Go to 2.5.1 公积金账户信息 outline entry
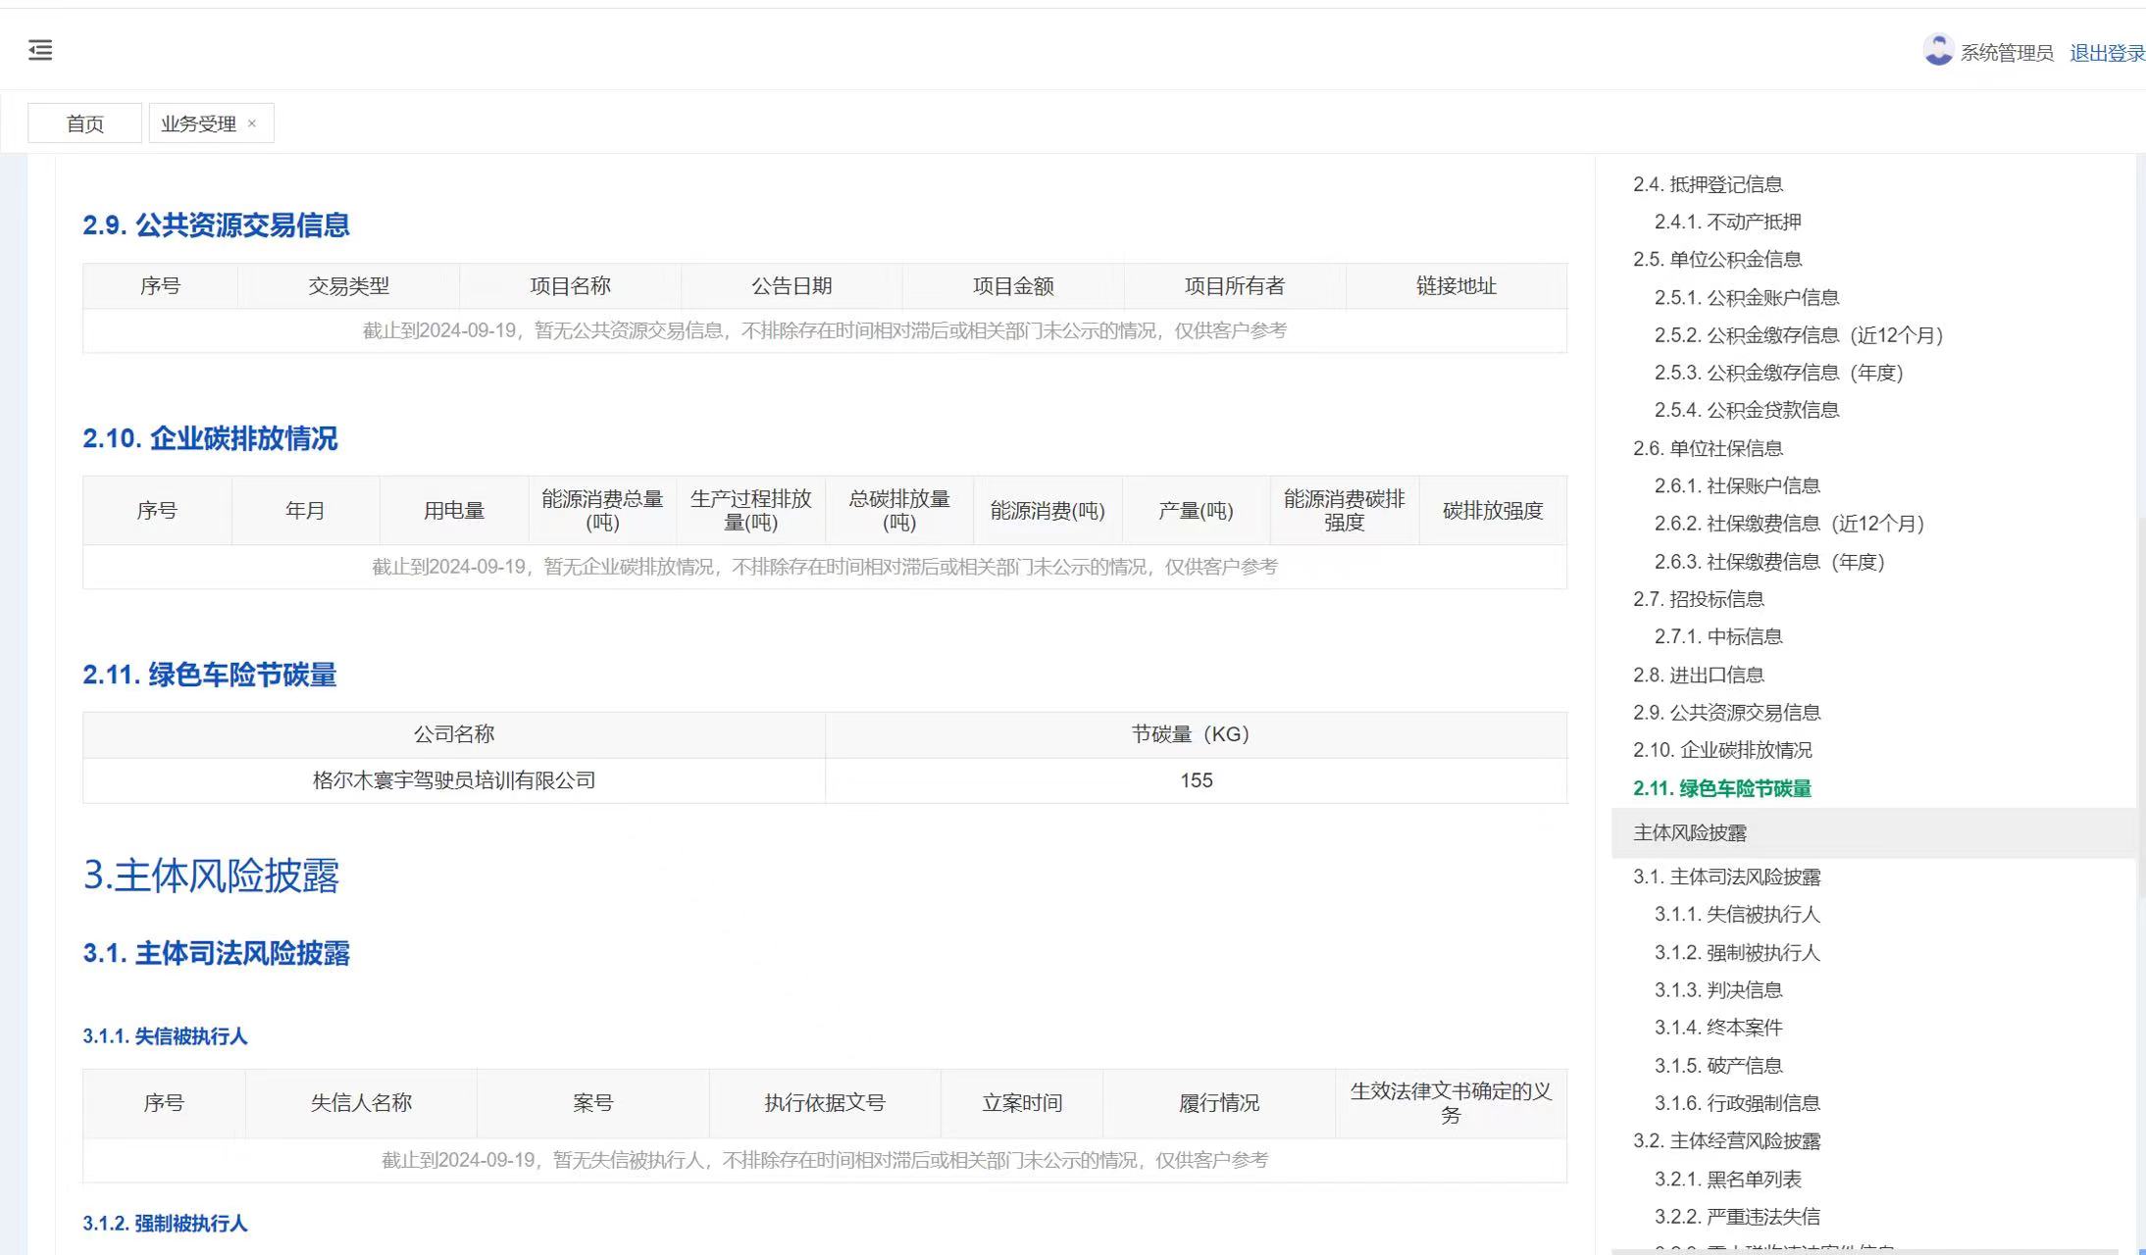 coord(1746,297)
